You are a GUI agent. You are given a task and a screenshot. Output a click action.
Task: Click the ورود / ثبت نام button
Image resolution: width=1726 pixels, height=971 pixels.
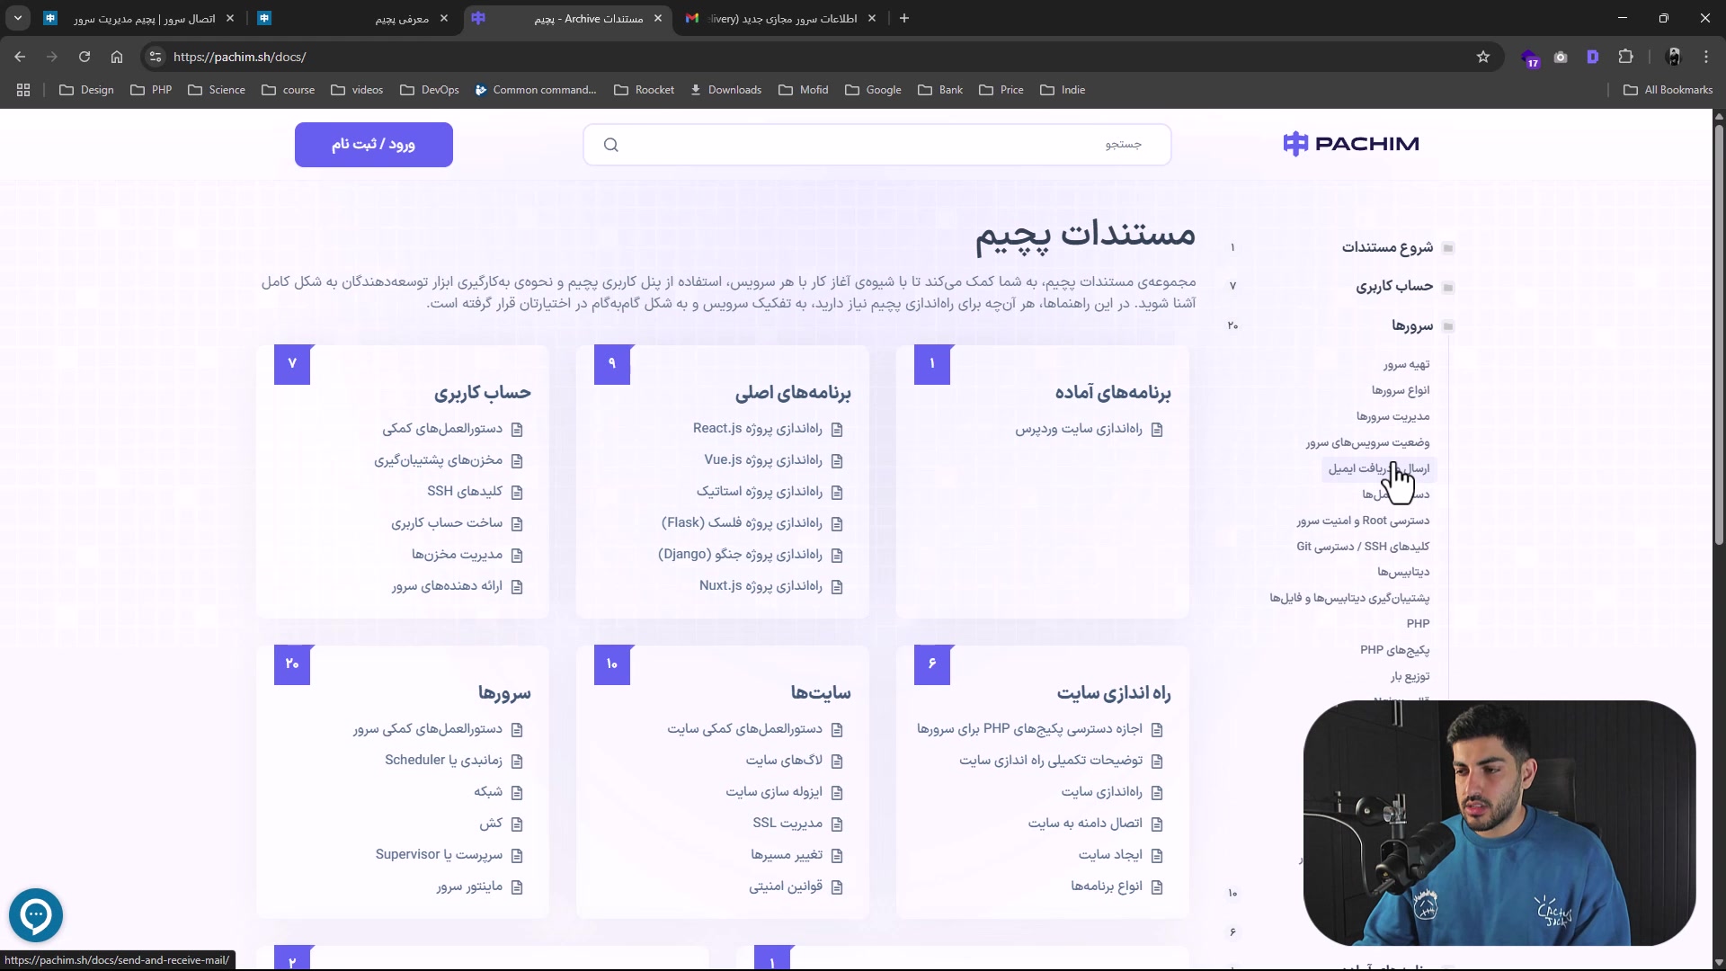point(374,145)
